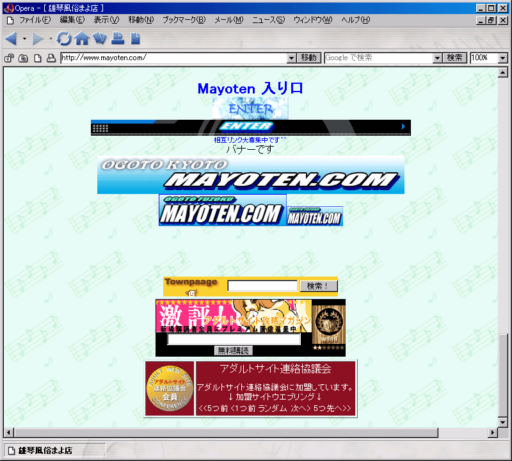The width and height of the screenshot is (512, 461).
Task: Toggle document mode with small page icon
Action: click(x=38, y=58)
